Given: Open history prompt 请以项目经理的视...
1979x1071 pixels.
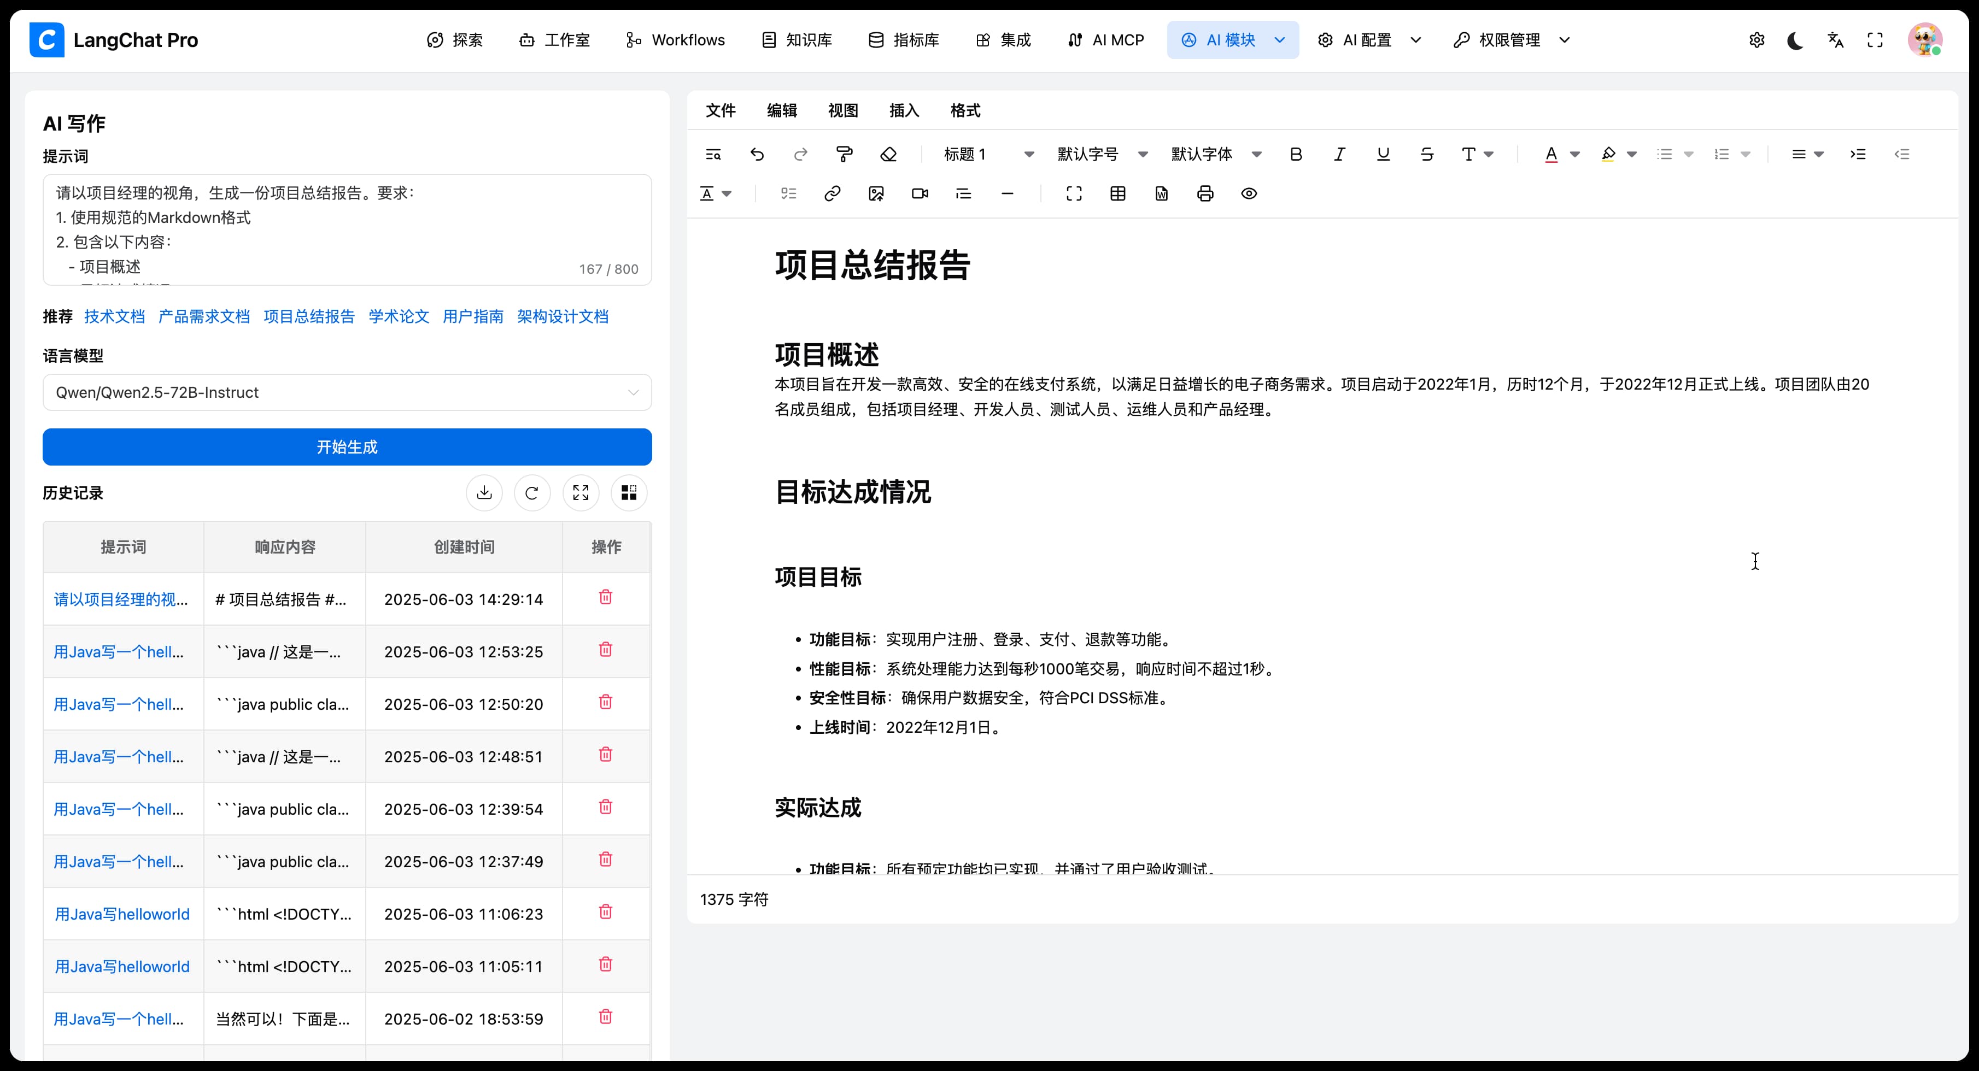Looking at the screenshot, I should click(x=121, y=599).
